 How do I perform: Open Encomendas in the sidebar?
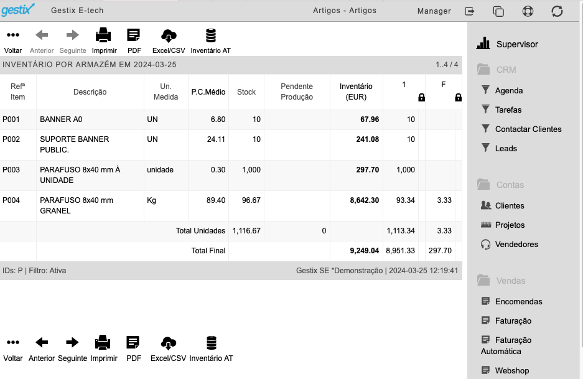coord(518,301)
